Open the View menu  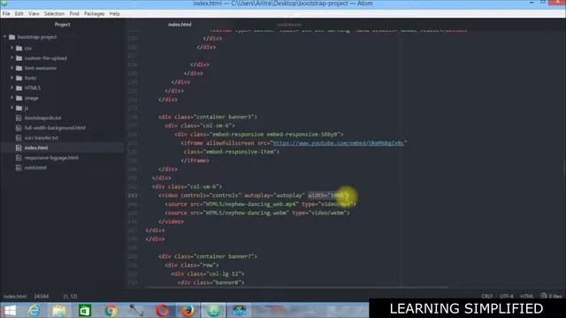[34, 14]
